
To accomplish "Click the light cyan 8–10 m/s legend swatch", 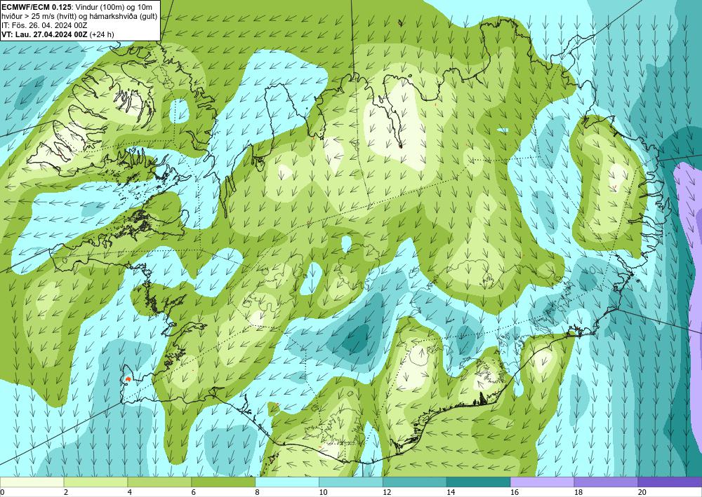I will [x=287, y=482].
